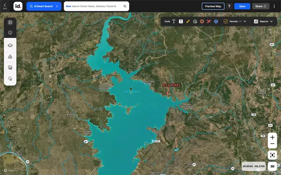Open the location pin settings icon in sidebar
The image size is (281, 175).
[x=10, y=78]
